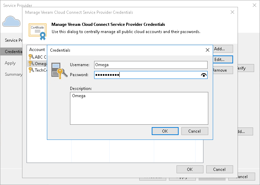Click Cancel in Manage Credentials window
Viewport: 260px width, 185px height.
pyautogui.click(x=219, y=169)
